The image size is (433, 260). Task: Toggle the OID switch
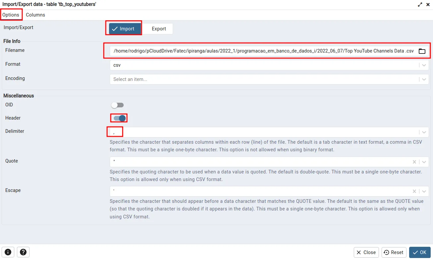pyautogui.click(x=117, y=105)
